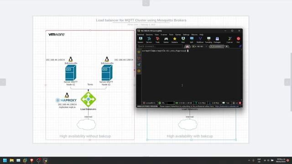
Task: Click the vmware logo in diagram
Action: [x=57, y=35]
